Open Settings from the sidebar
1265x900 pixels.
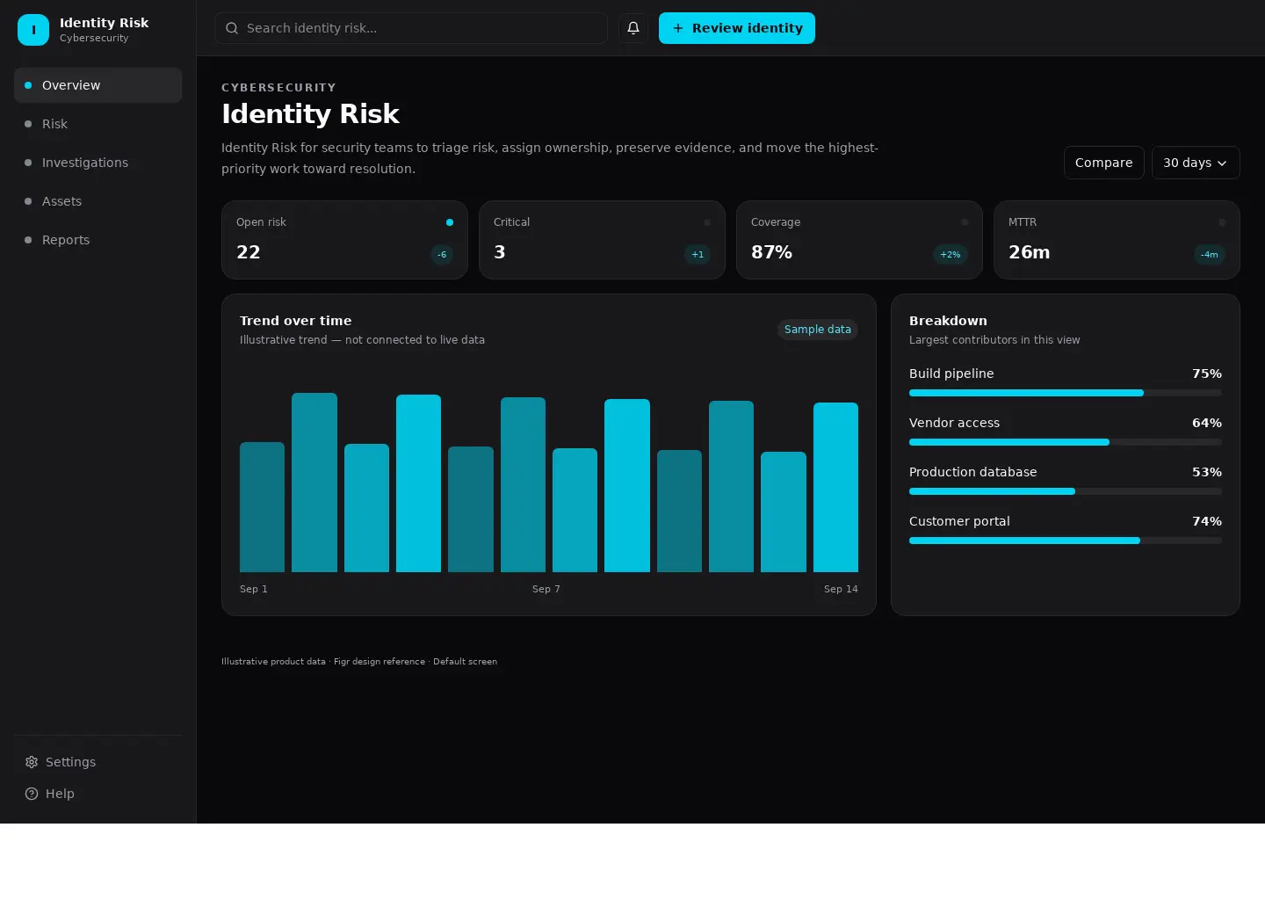(98, 762)
